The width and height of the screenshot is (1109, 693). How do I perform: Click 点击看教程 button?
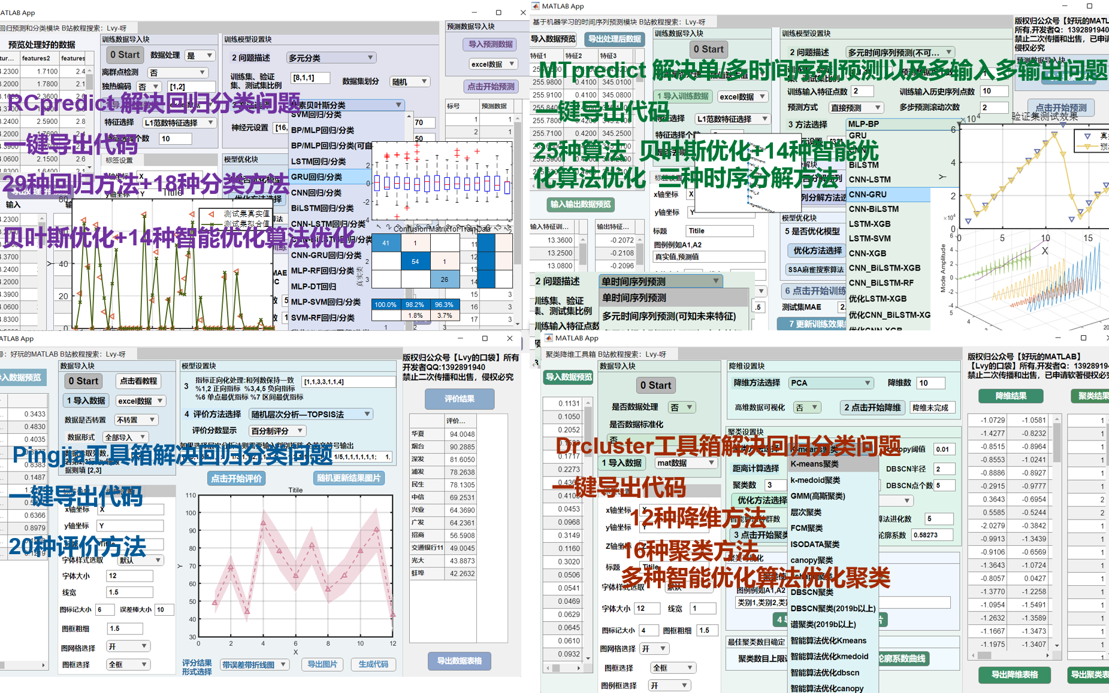138,381
